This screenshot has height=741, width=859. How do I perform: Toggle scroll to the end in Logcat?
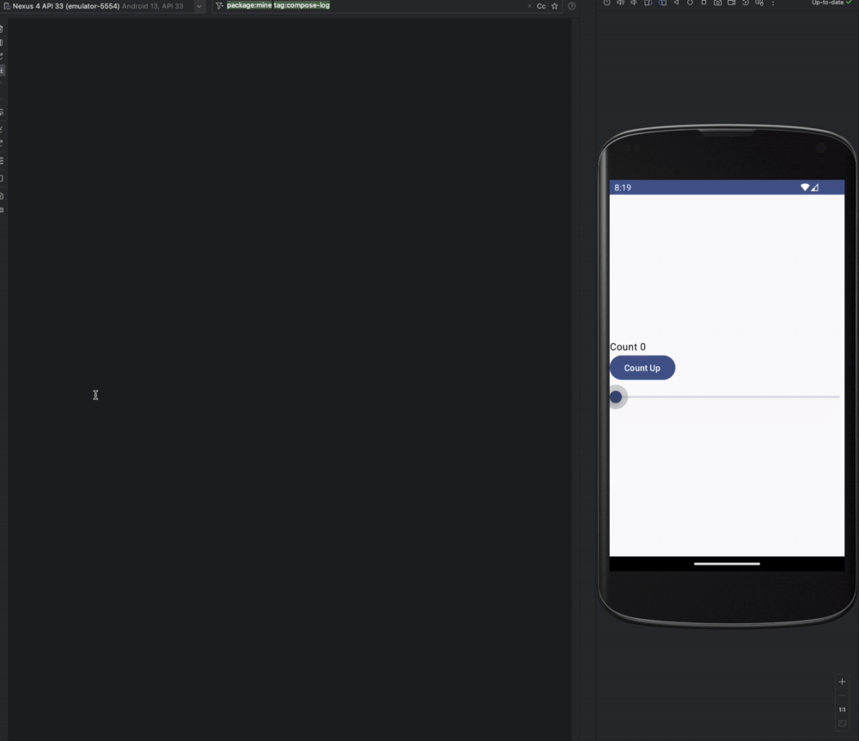2,70
